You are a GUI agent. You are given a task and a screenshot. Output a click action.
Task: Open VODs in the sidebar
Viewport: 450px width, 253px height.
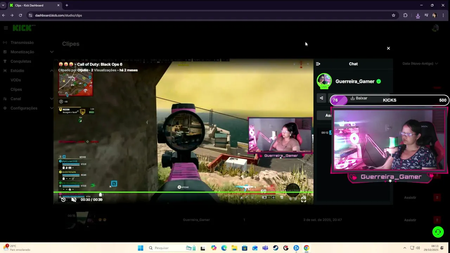(15, 80)
